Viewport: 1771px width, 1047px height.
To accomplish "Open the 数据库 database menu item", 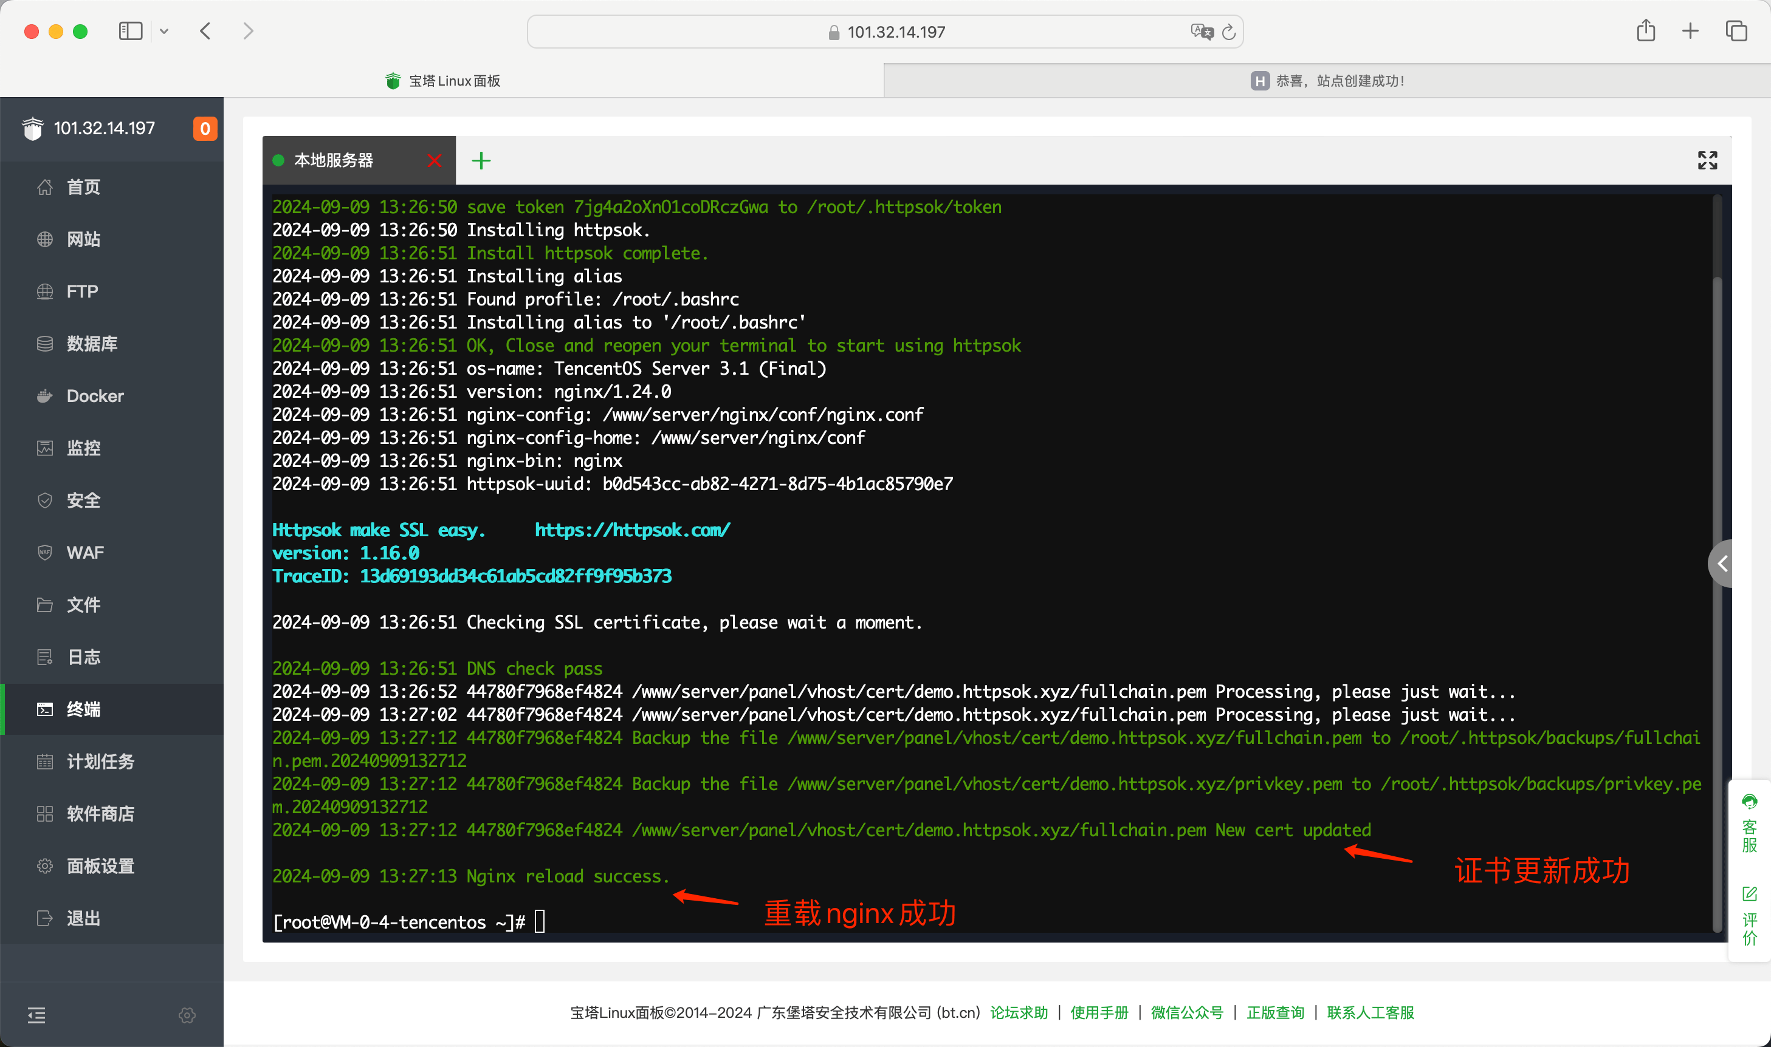I will coord(112,344).
